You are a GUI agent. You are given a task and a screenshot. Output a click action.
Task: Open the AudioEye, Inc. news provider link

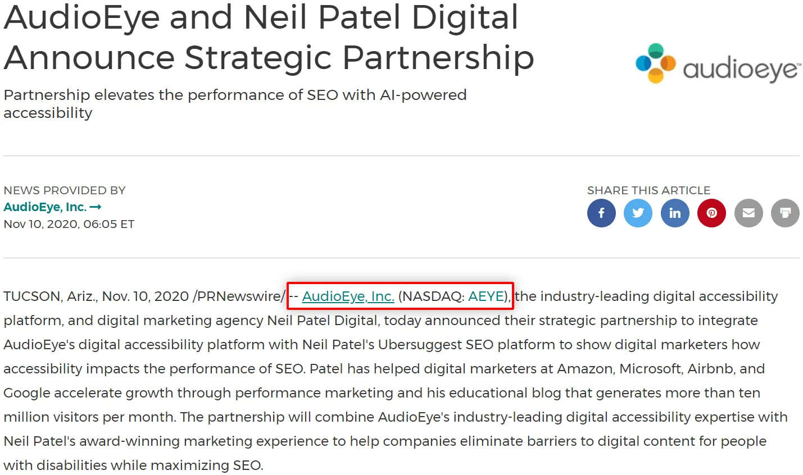45,207
